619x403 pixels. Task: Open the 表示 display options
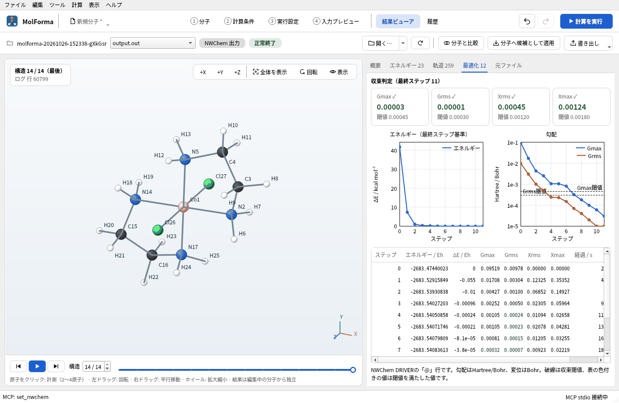[339, 72]
